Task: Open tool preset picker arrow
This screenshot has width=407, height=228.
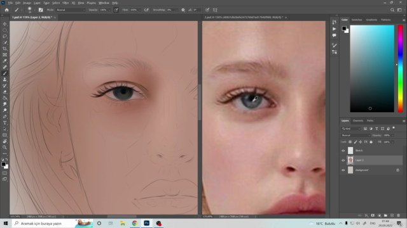Action: [x=22, y=10]
